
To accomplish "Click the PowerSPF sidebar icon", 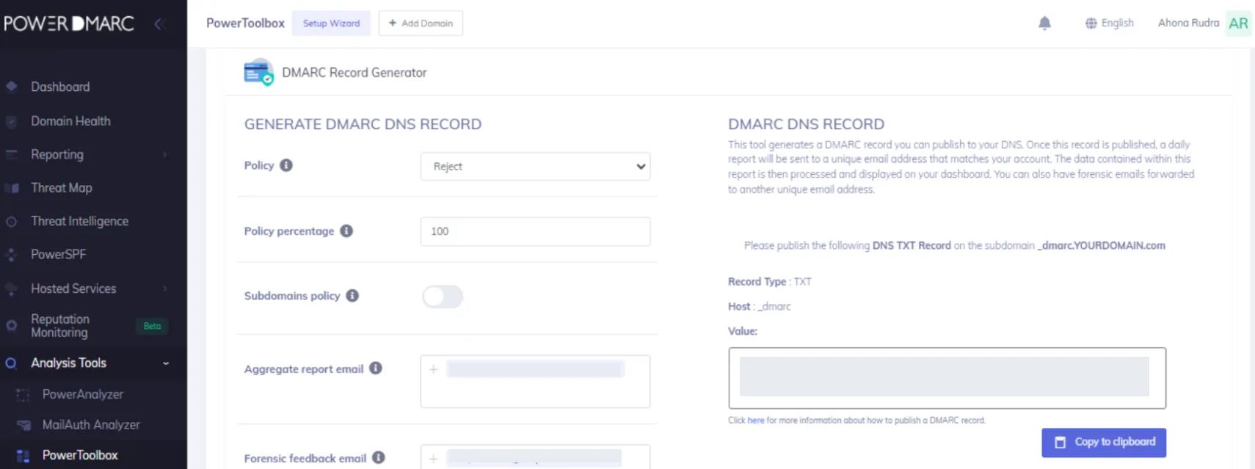I will click(x=12, y=255).
